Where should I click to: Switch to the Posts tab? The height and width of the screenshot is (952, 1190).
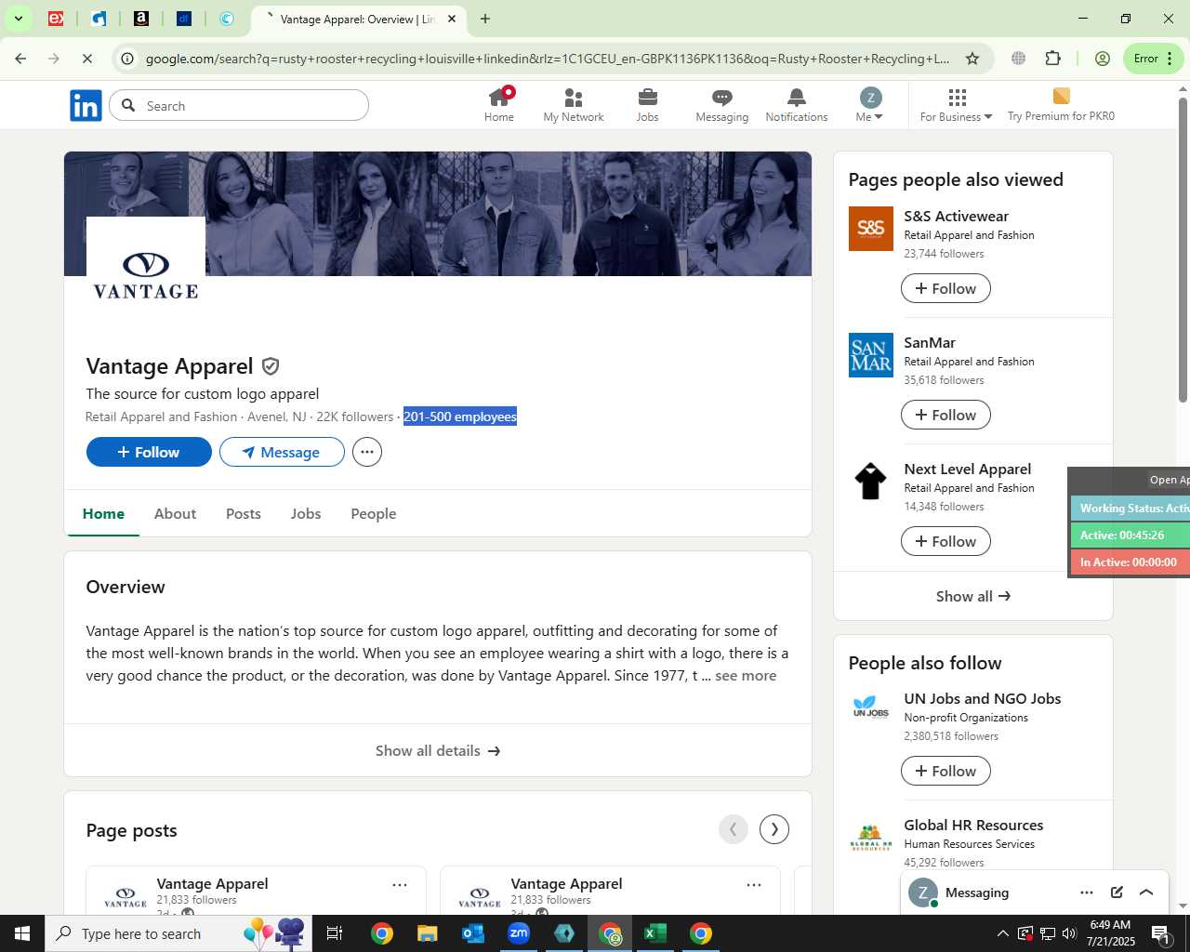coord(244,513)
